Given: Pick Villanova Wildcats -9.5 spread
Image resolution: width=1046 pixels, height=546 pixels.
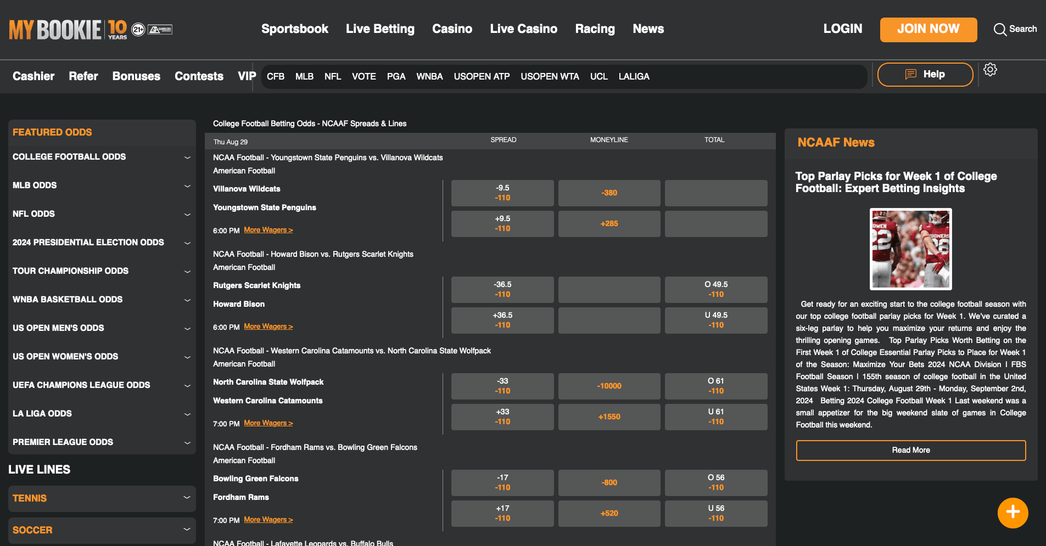Looking at the screenshot, I should click(502, 193).
